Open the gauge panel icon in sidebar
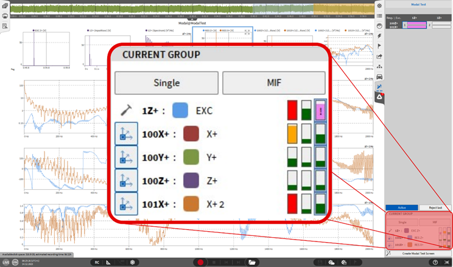Viewport: 453px width, 267px height. coord(379,26)
